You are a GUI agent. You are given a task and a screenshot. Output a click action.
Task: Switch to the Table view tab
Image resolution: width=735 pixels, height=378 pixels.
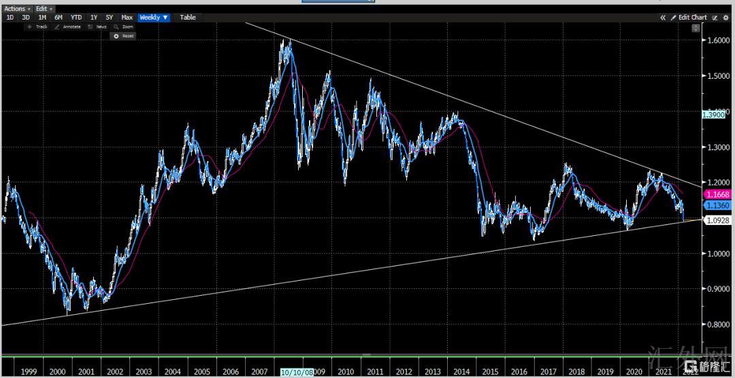click(187, 17)
